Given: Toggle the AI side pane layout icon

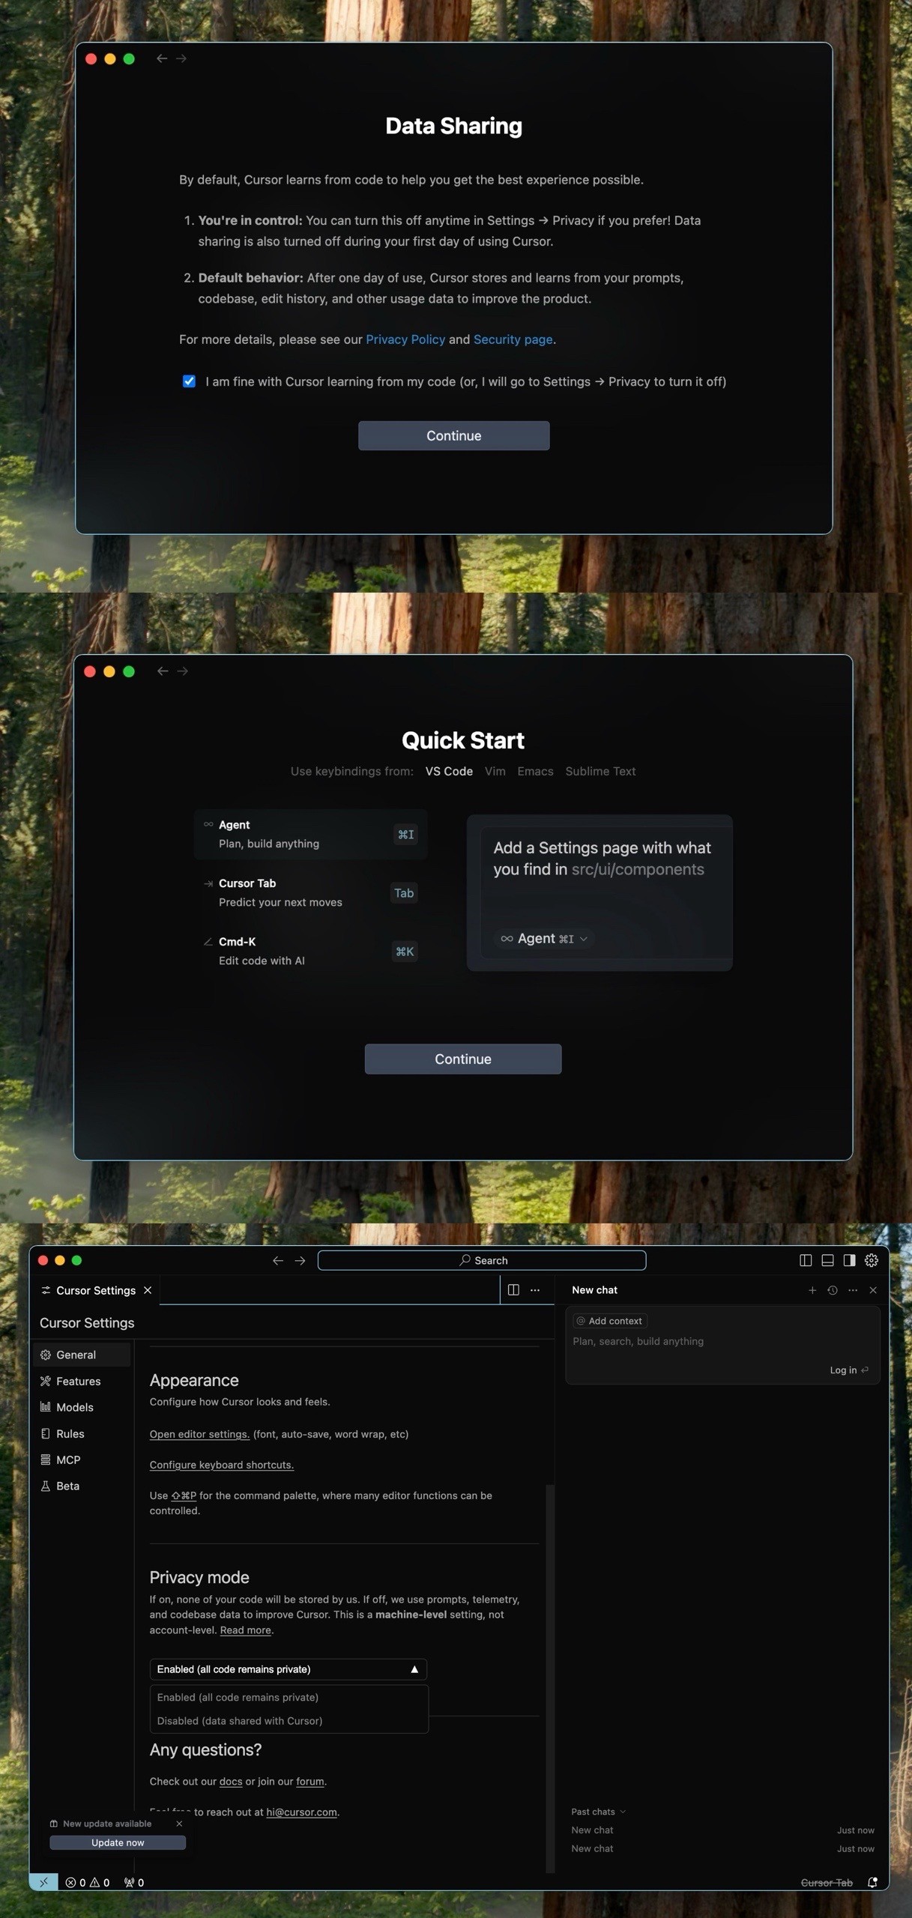Looking at the screenshot, I should 849,1260.
